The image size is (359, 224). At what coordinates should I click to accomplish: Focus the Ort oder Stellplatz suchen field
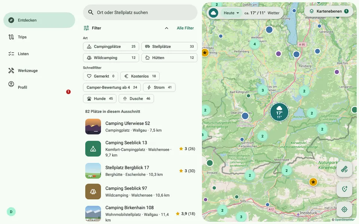[x=140, y=12]
